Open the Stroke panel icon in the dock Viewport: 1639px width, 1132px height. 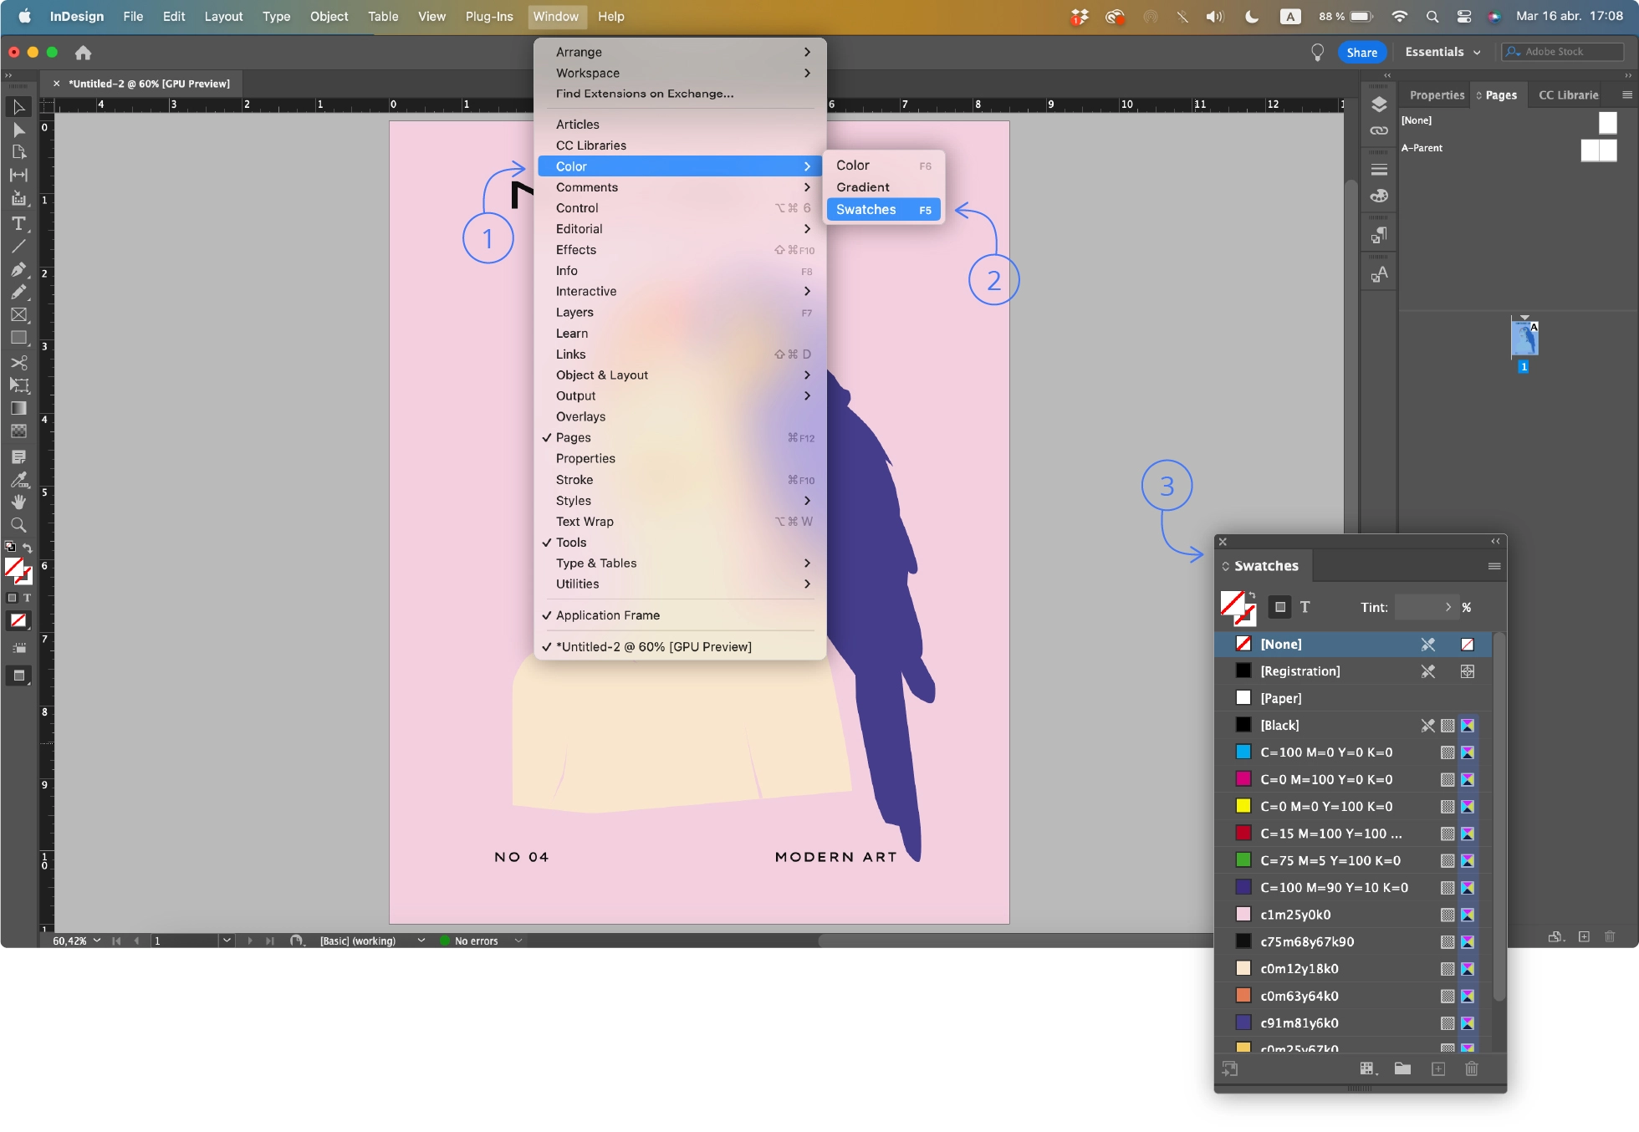pos(1379,170)
